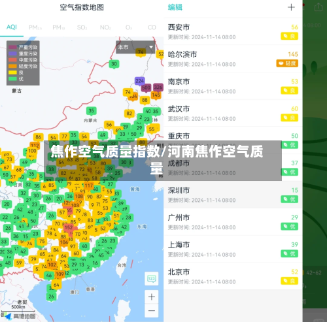Tap the 编辑 edit button
This screenshot has height=322, width=327.
(175, 7)
